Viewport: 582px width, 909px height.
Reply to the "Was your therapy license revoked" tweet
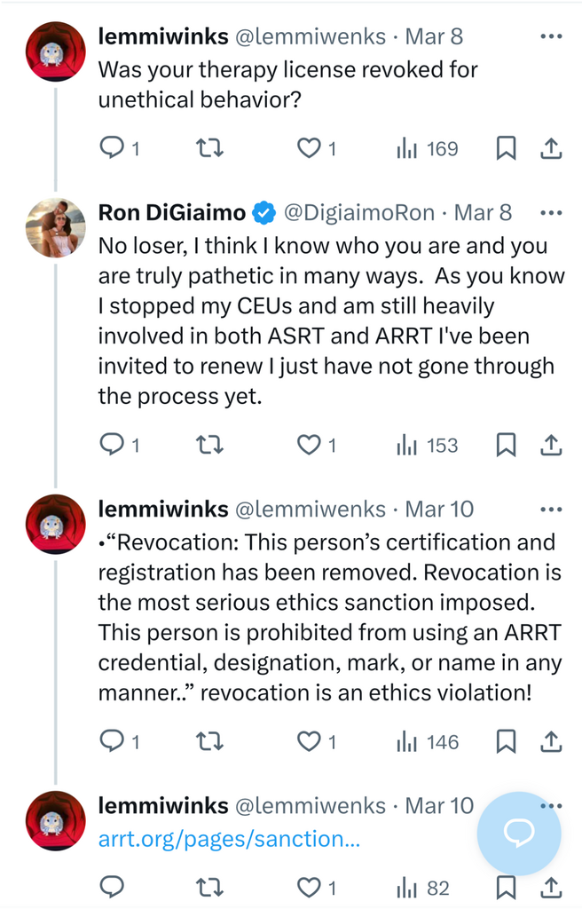(x=112, y=148)
